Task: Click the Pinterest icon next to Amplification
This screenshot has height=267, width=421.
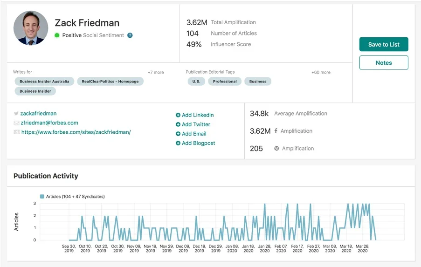Action: click(276, 149)
